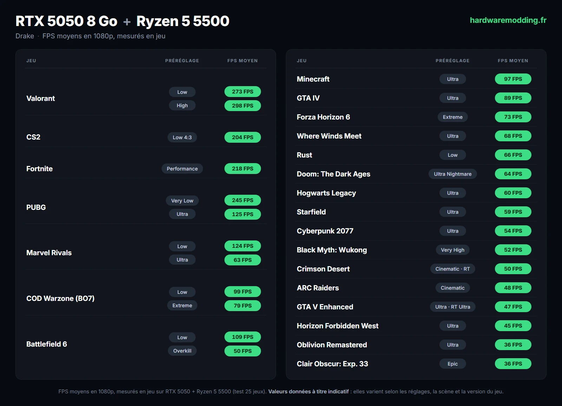Select the Low 4:3 preset for CS2
The width and height of the screenshot is (562, 406).
pos(182,137)
